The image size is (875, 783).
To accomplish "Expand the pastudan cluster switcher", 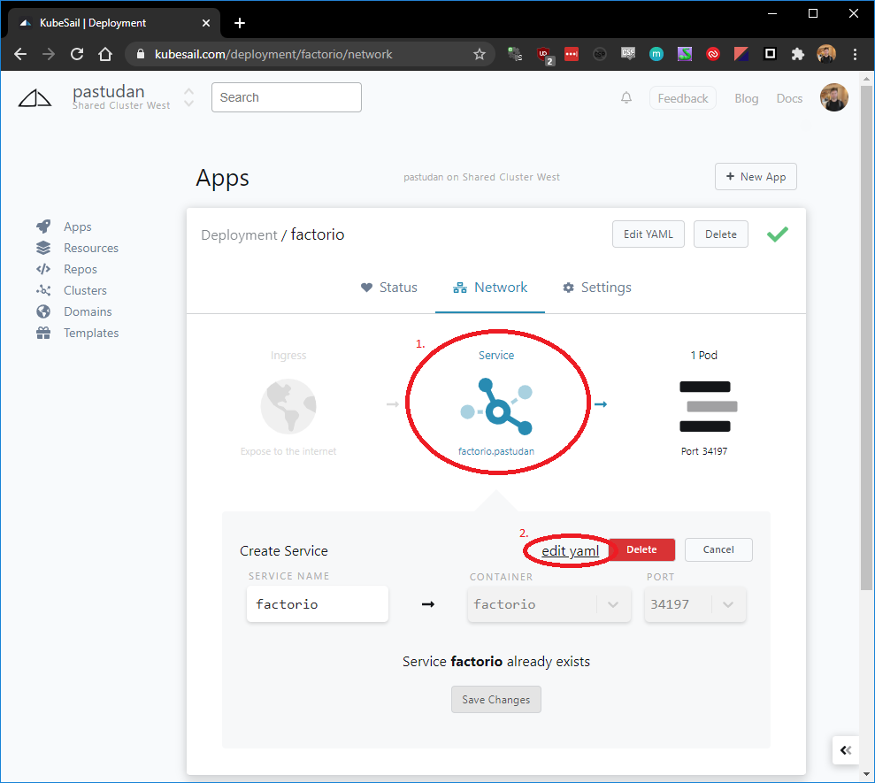I will click(189, 97).
